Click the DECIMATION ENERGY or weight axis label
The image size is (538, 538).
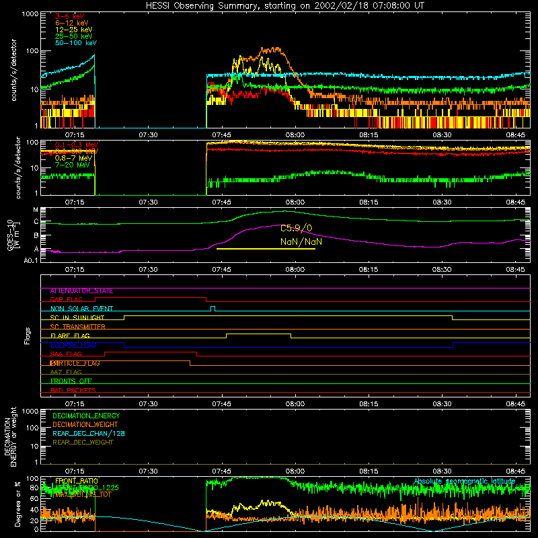(x=10, y=436)
